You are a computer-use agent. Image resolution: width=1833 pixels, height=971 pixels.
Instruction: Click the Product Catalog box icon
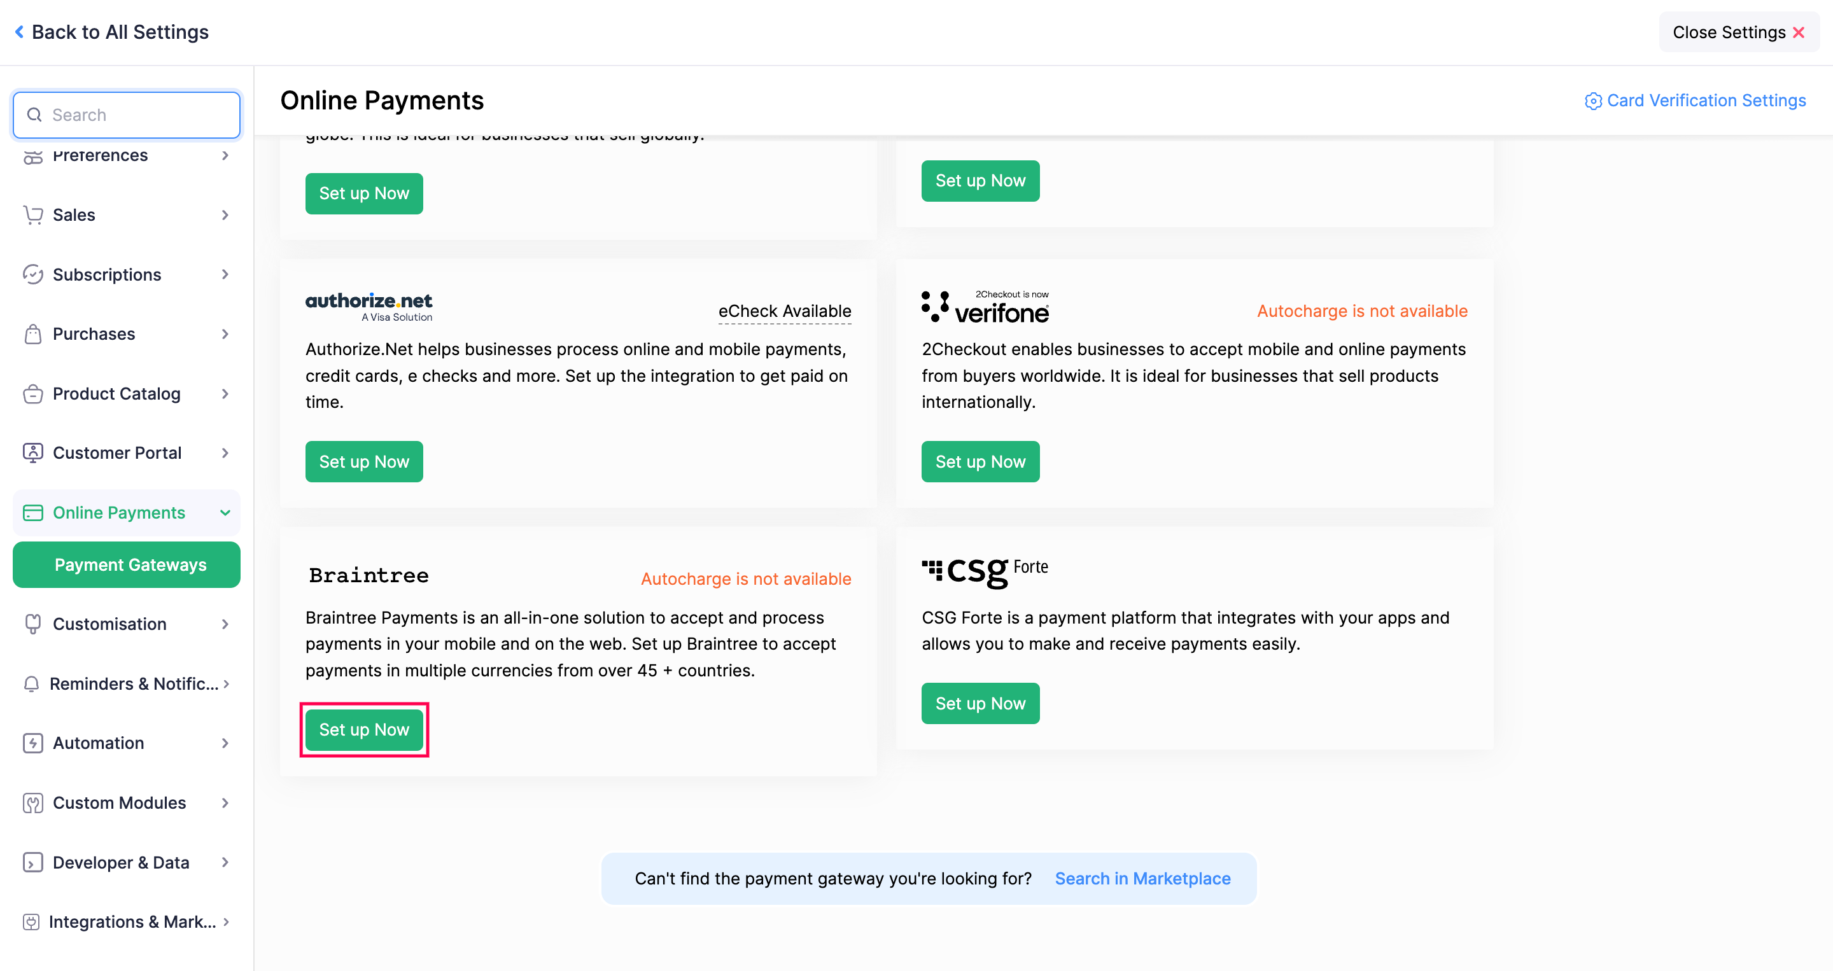[x=32, y=393]
